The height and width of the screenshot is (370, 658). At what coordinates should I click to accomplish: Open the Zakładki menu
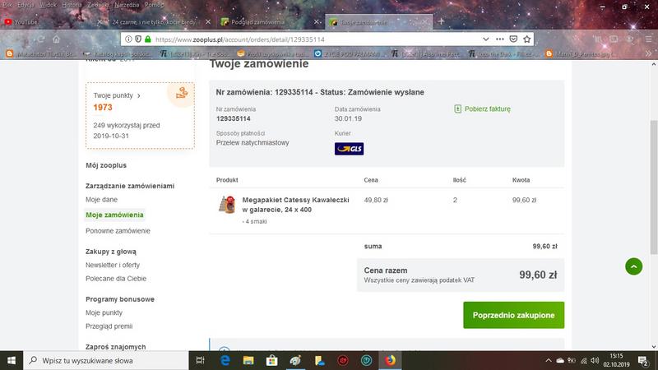(x=98, y=5)
